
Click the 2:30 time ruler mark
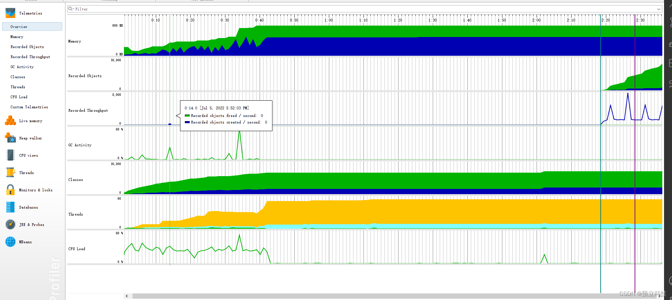(640, 20)
